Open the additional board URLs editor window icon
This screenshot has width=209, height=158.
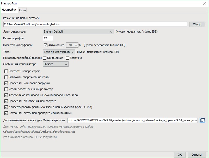[x=202, y=120]
